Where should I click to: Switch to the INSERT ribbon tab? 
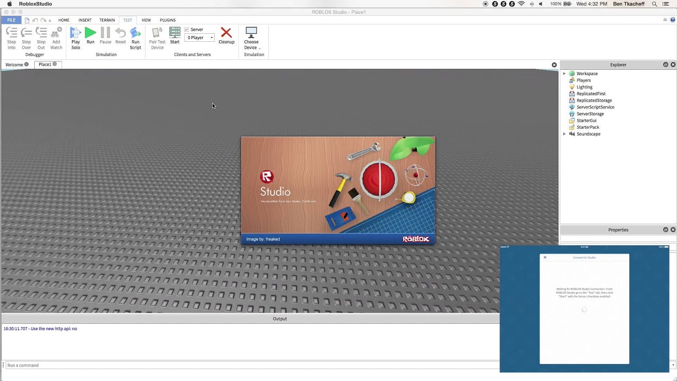(x=85, y=20)
